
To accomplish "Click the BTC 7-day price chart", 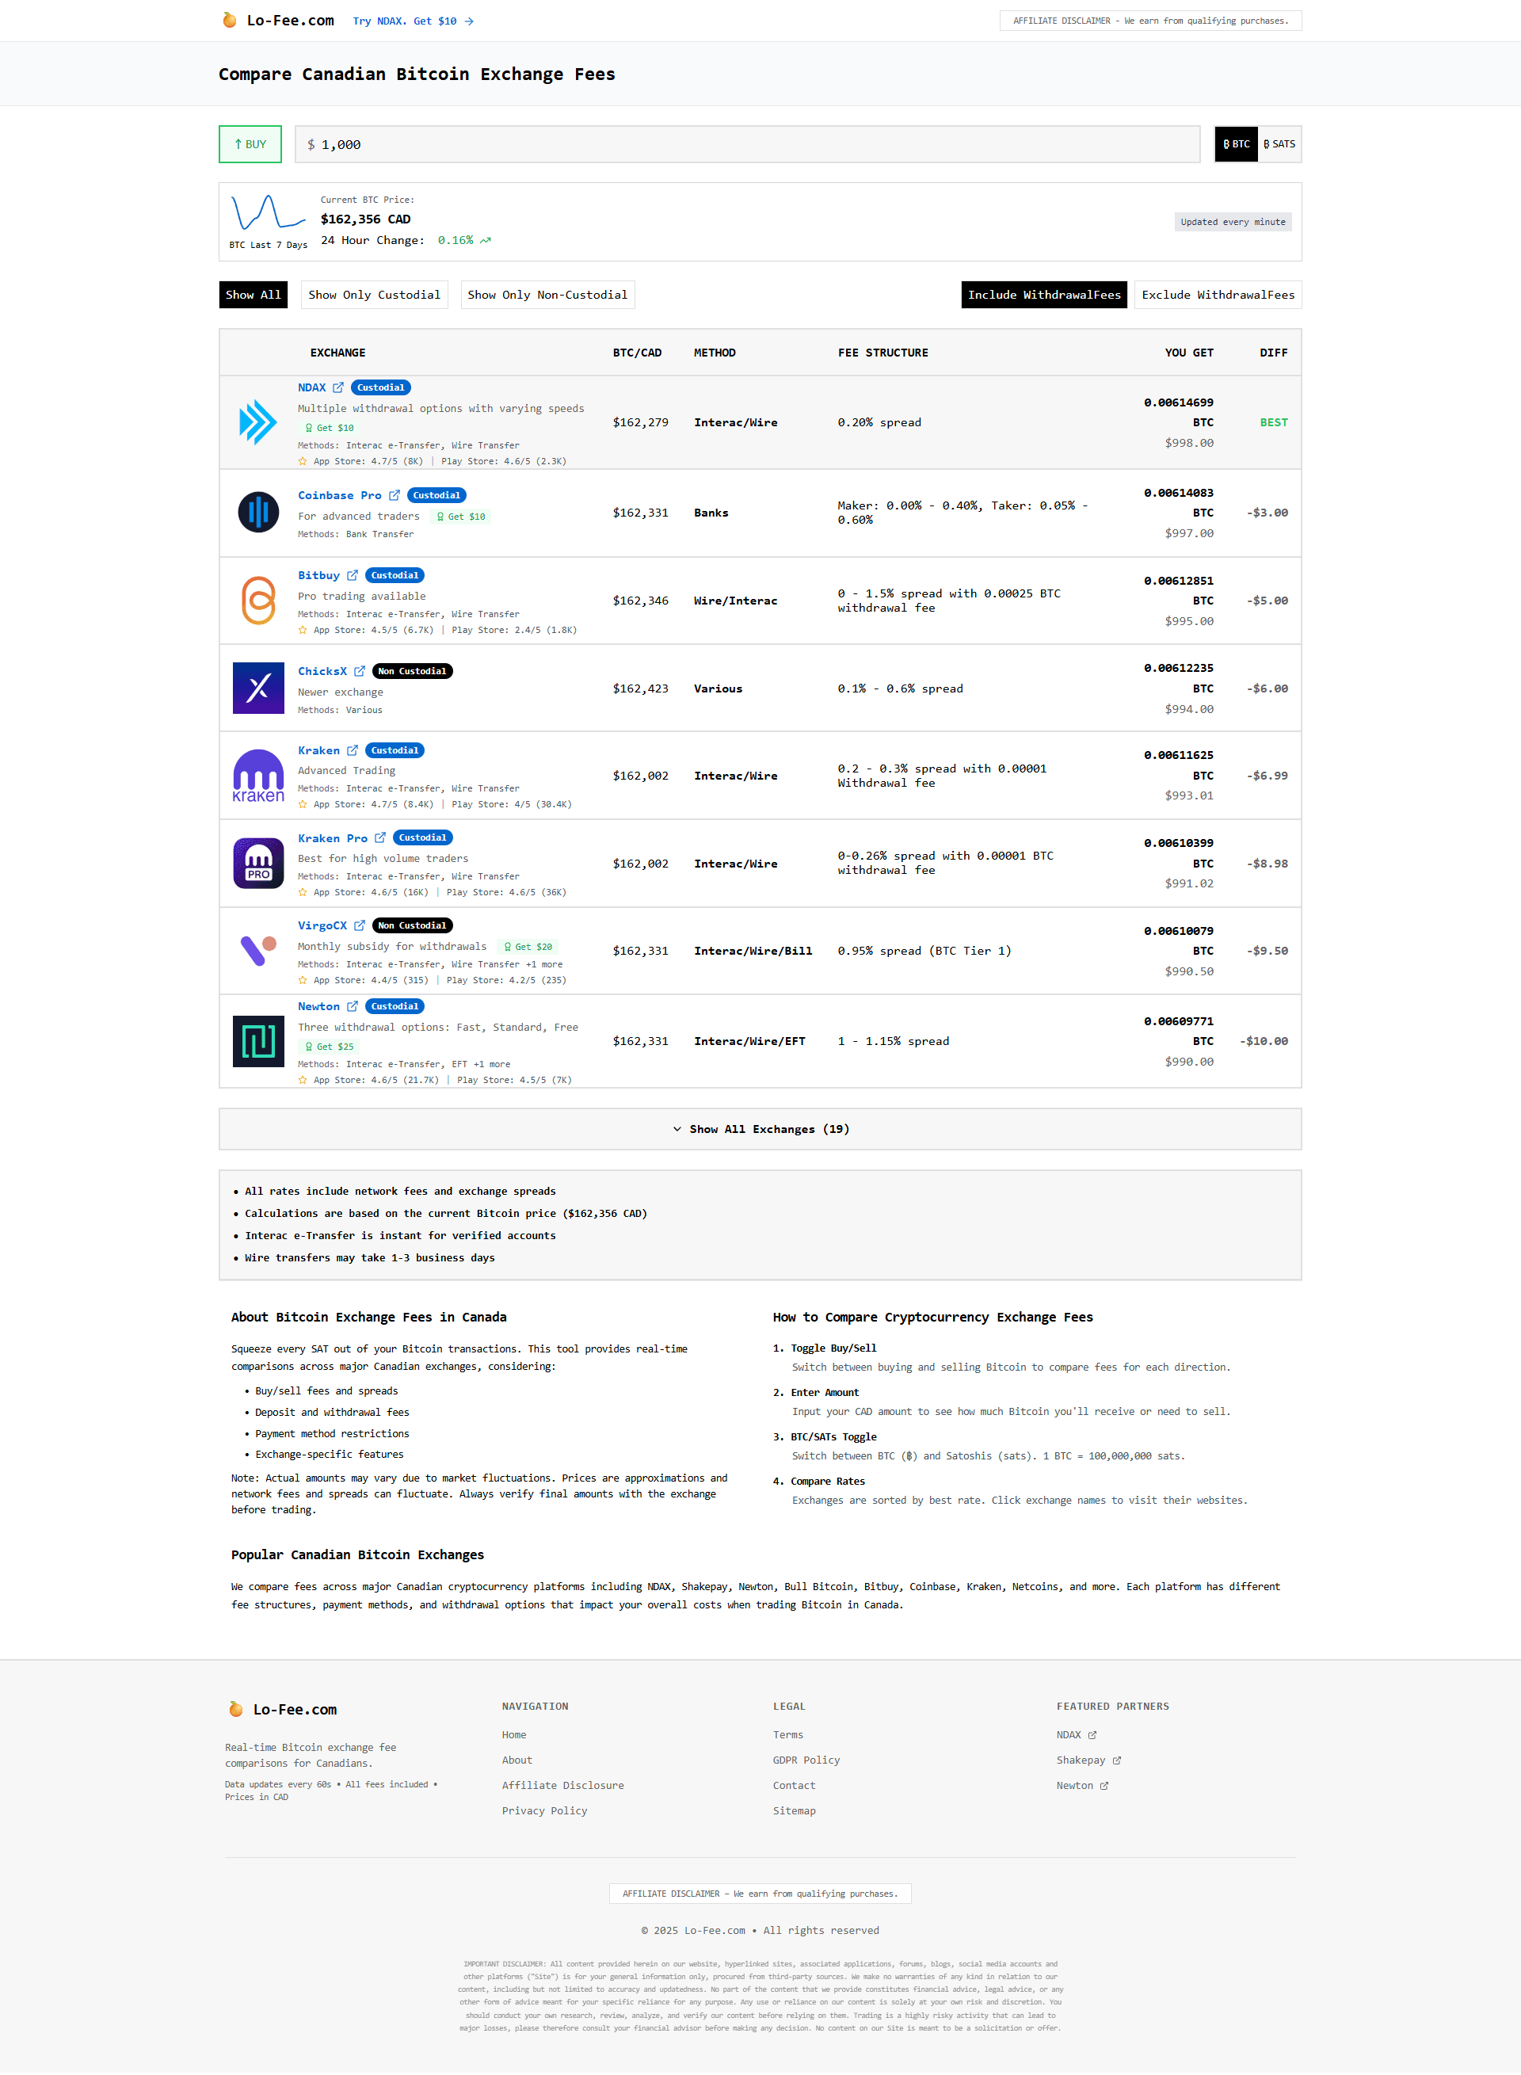I will [268, 212].
